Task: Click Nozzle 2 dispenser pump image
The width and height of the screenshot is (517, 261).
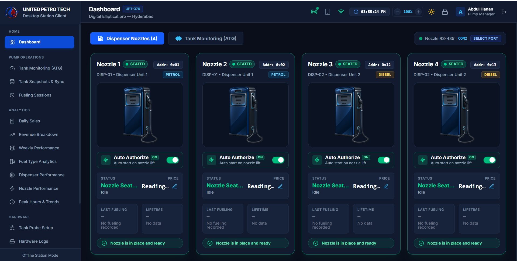Action: (x=246, y=115)
